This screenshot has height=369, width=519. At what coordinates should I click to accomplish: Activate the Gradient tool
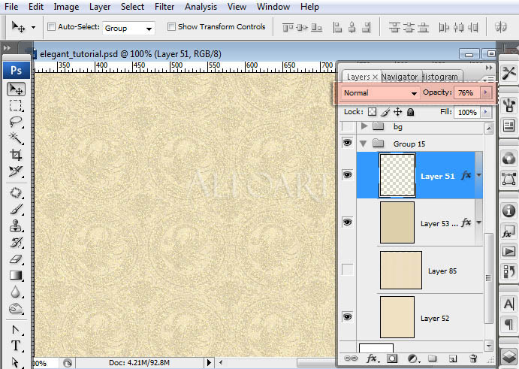point(15,276)
